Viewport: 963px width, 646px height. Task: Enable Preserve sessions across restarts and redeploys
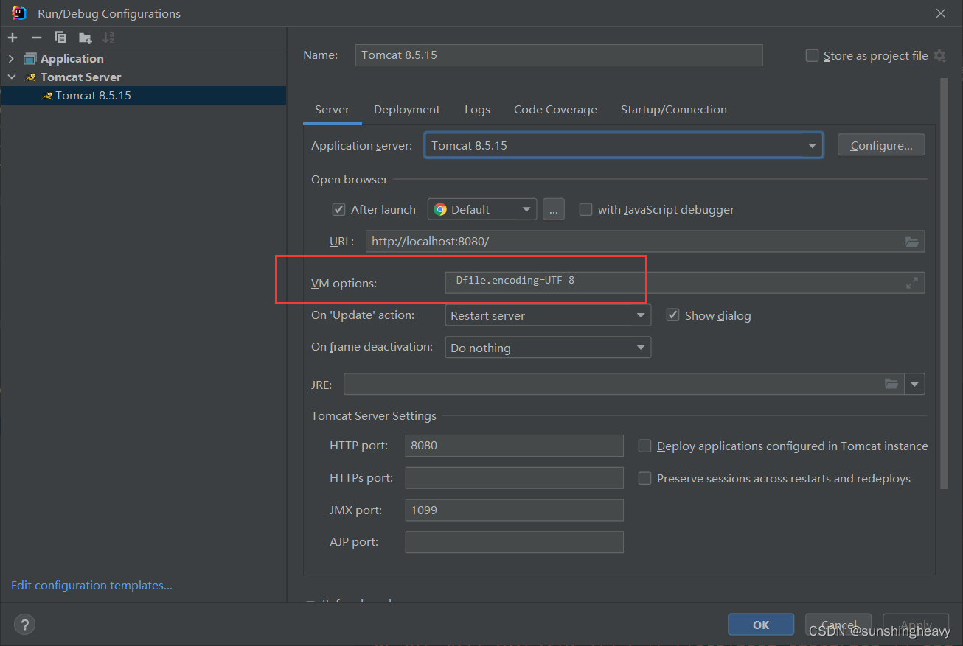pyautogui.click(x=644, y=478)
